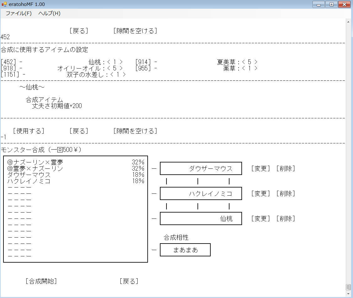
Task: Click the 仙桃 slot box
Action: [x=201, y=218]
